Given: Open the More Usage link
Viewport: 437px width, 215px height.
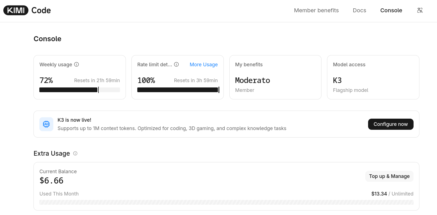Looking at the screenshot, I should pos(204,65).
